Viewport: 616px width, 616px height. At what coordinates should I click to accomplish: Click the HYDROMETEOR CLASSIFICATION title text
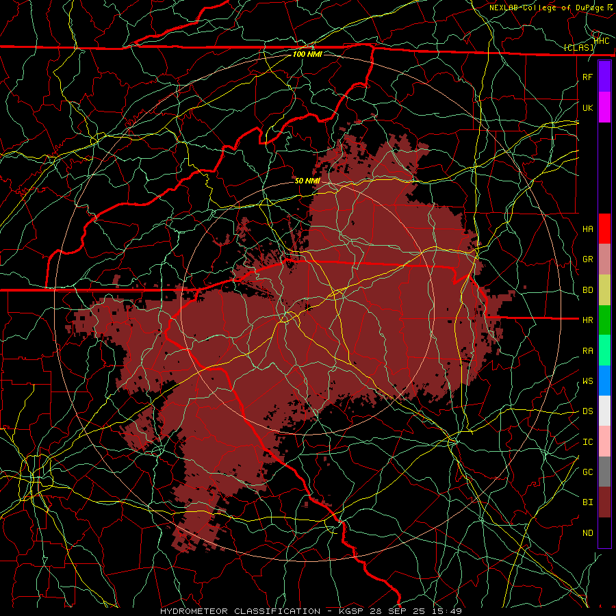point(240,611)
